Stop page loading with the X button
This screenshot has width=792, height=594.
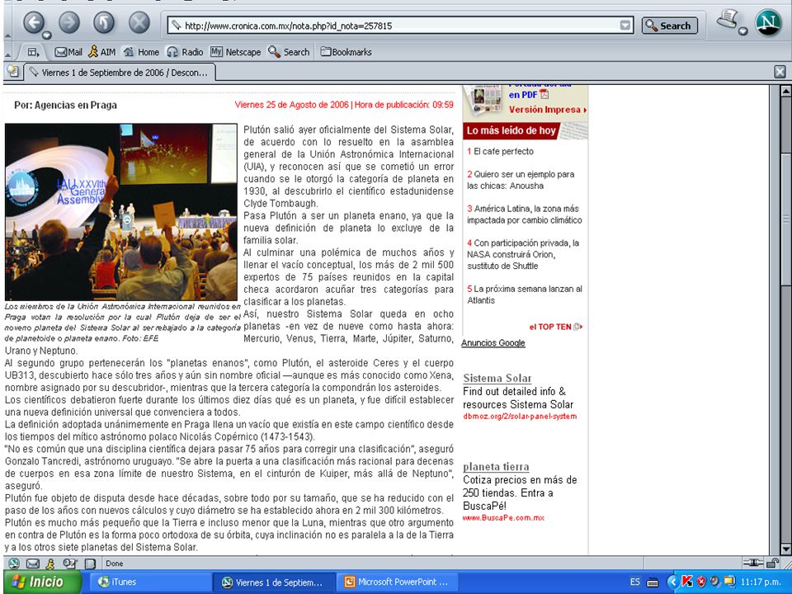pyautogui.click(x=139, y=23)
